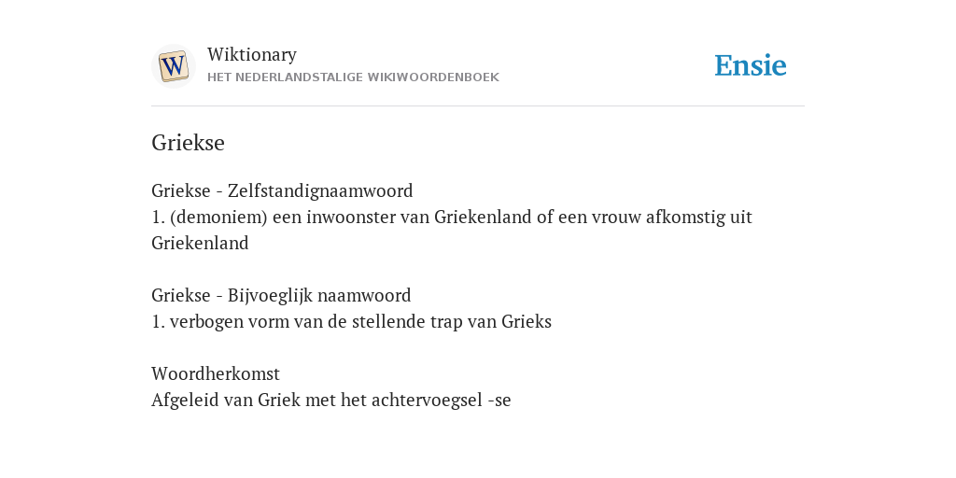Click 'Griekse - Bijvoeglijk naamwoord' line

click(281, 296)
